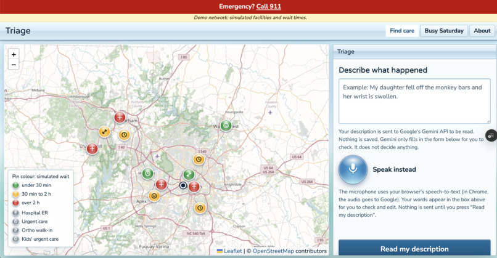Click the 'Demo network' notice text
497x258 pixels.
coord(250,18)
